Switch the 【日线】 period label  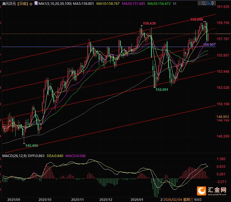pyautogui.click(x=23, y=3)
